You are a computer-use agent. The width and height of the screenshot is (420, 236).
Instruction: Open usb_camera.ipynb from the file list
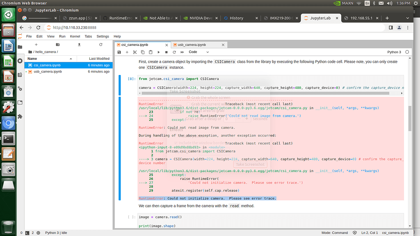coord(48,71)
